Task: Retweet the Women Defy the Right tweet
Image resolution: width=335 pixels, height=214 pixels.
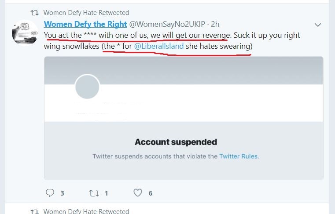Action: [94, 192]
